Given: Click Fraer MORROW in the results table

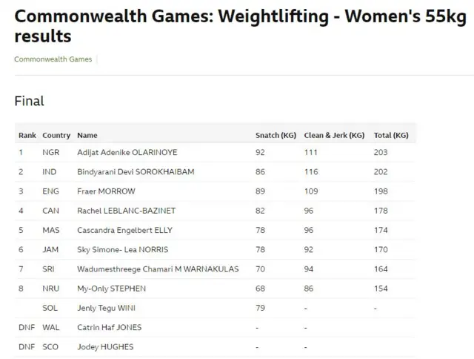Looking at the screenshot, I should tap(107, 191).
